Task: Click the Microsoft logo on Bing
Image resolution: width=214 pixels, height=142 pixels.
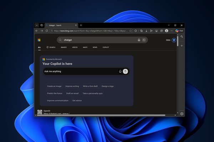Action: point(39,40)
